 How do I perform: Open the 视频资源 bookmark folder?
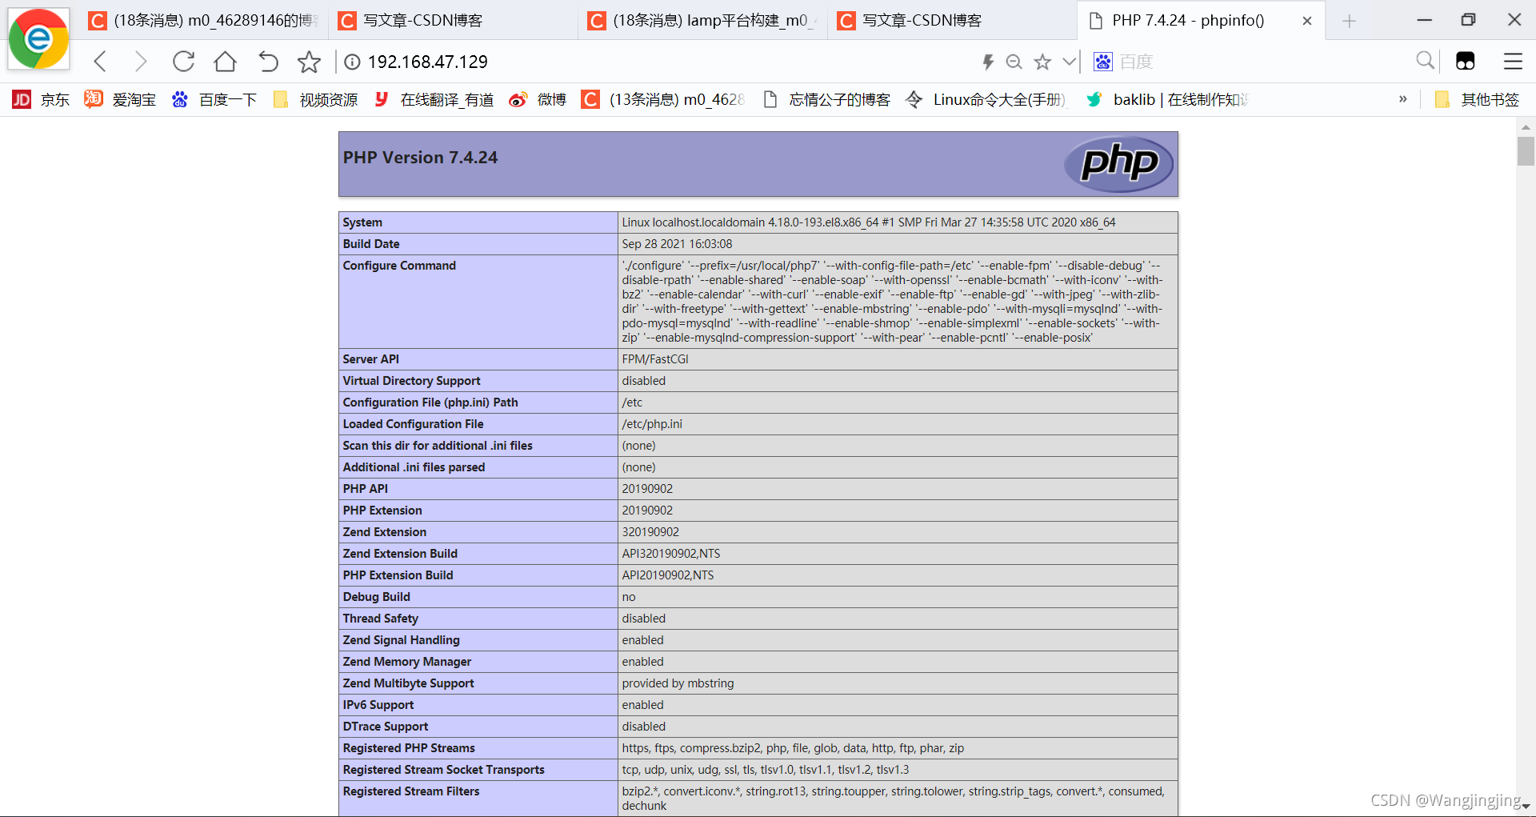315,99
